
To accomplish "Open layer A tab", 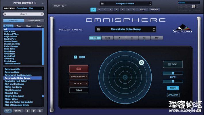I will click(120, 38).
